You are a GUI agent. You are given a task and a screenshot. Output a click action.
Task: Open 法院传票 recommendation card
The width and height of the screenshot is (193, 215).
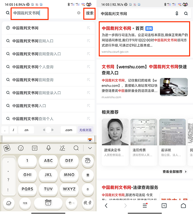(x=144, y=142)
